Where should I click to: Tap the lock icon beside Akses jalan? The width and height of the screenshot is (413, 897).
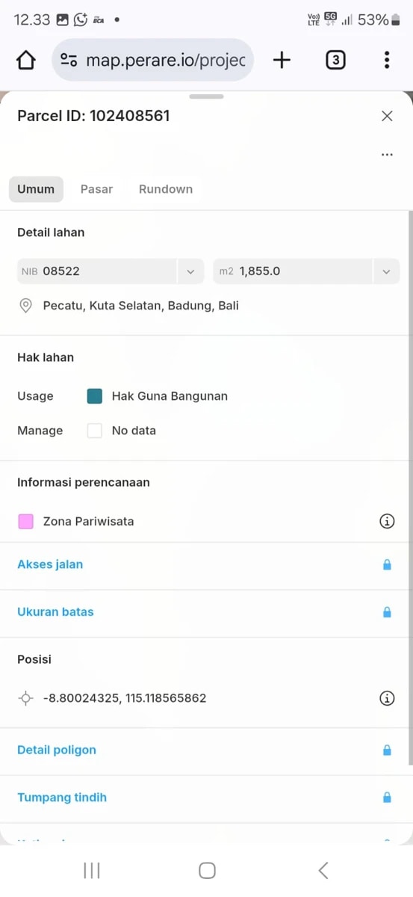[387, 565]
